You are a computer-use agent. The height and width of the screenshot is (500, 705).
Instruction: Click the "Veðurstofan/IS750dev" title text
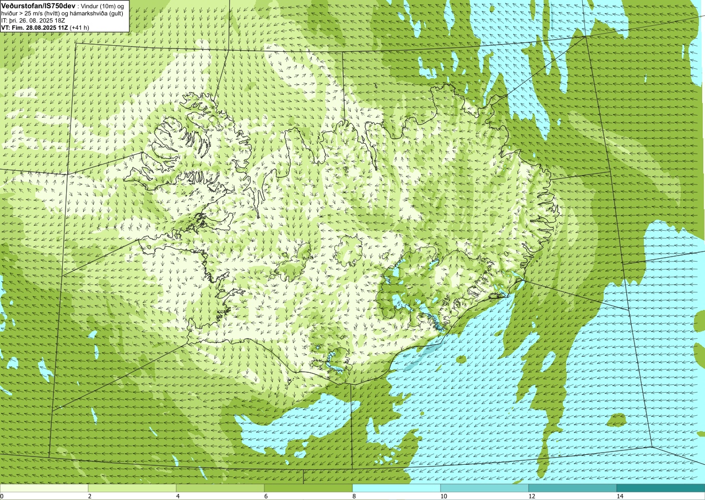coord(38,5)
